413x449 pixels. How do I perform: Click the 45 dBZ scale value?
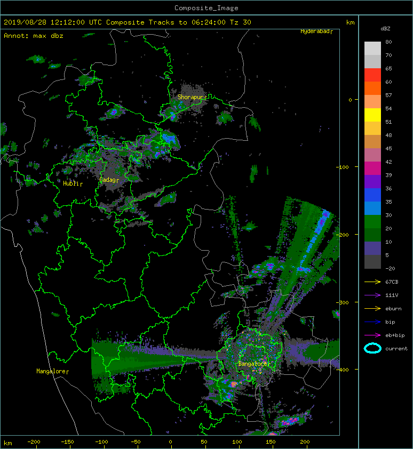pyautogui.click(x=388, y=148)
